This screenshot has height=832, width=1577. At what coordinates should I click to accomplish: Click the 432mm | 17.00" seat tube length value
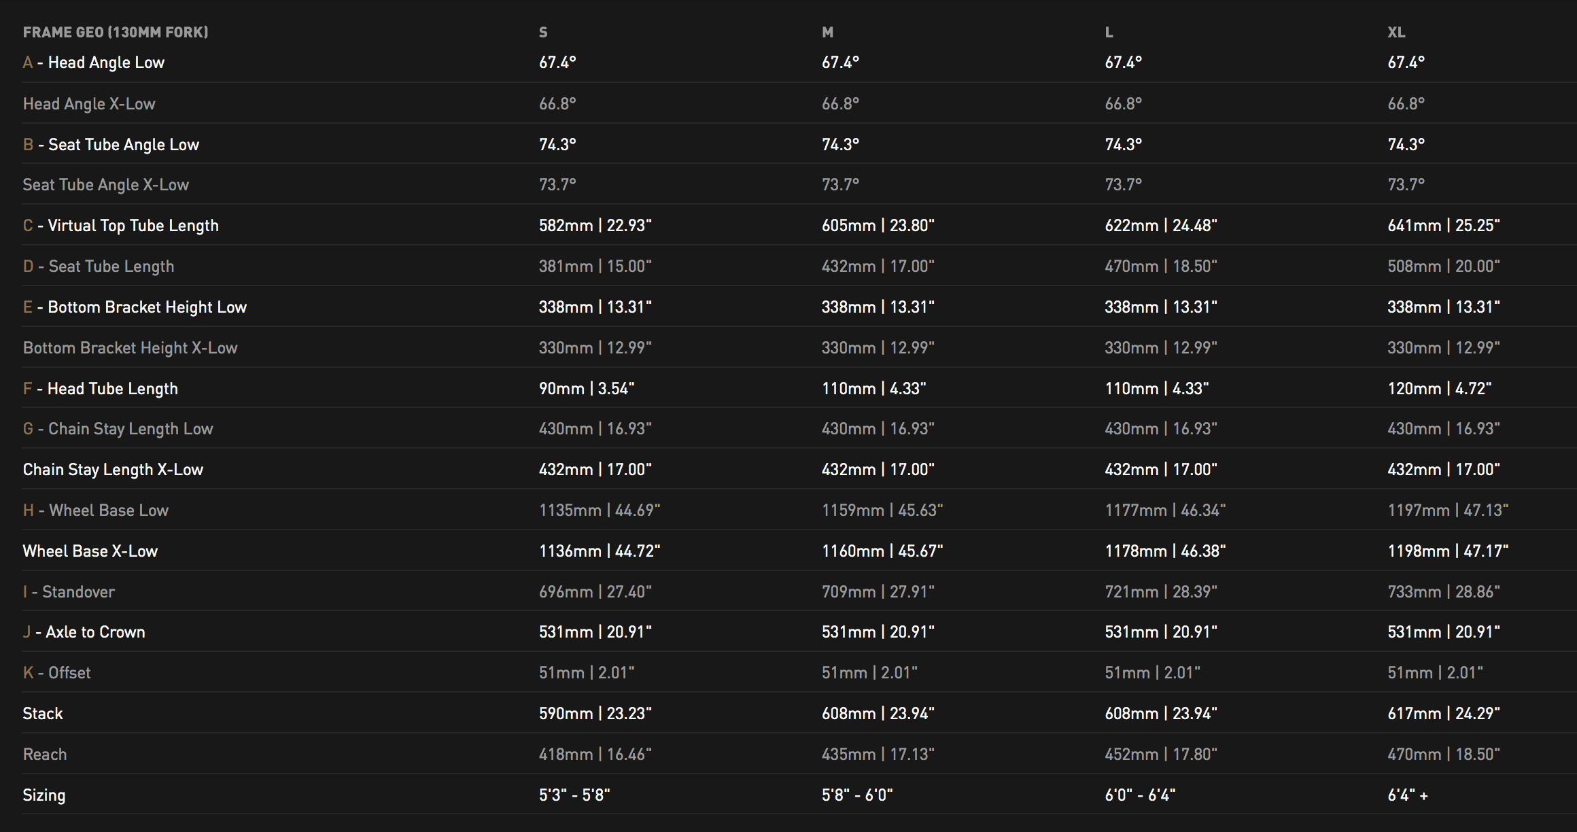tap(878, 266)
